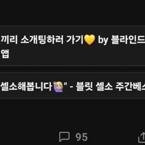Click the '블릿 셀소 주간베스' title text

111,87
